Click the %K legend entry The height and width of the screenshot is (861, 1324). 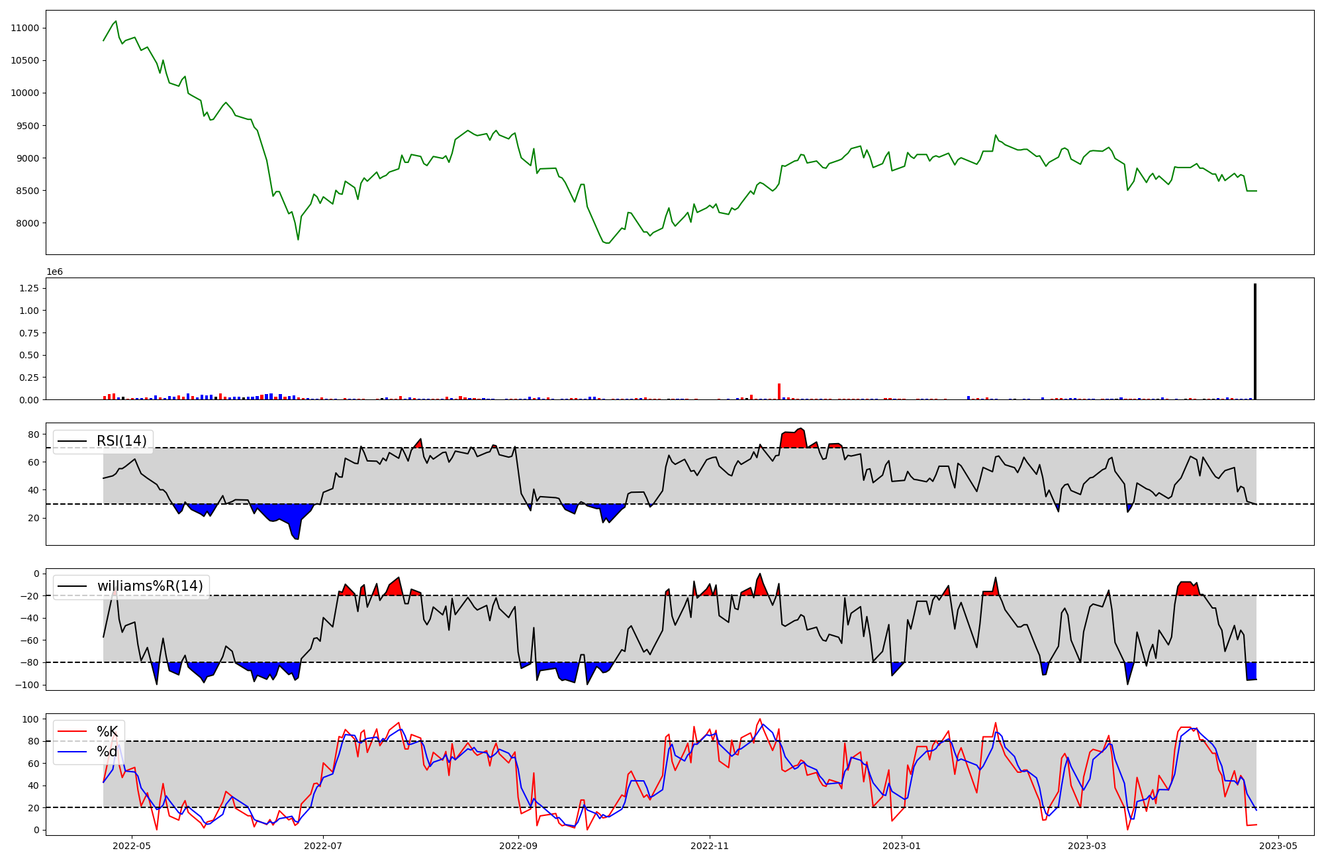pos(107,731)
